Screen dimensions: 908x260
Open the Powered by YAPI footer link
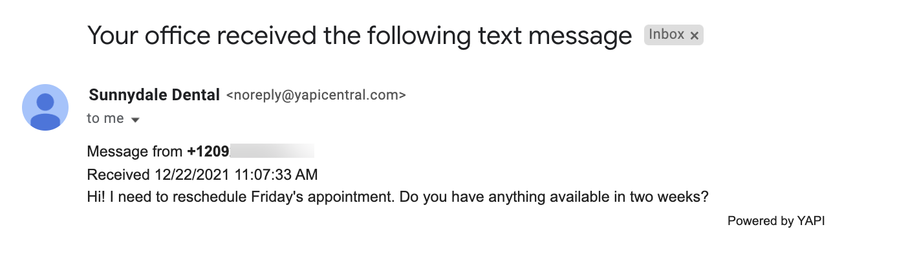(776, 221)
